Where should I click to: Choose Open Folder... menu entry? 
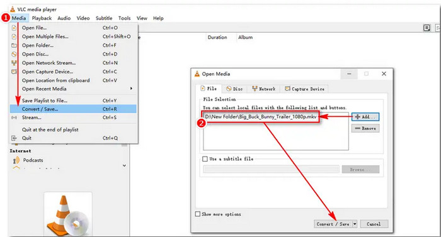[x=73, y=45]
